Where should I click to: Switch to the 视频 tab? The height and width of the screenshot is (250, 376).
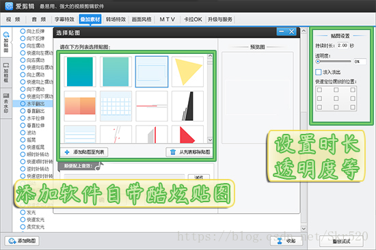[13, 19]
